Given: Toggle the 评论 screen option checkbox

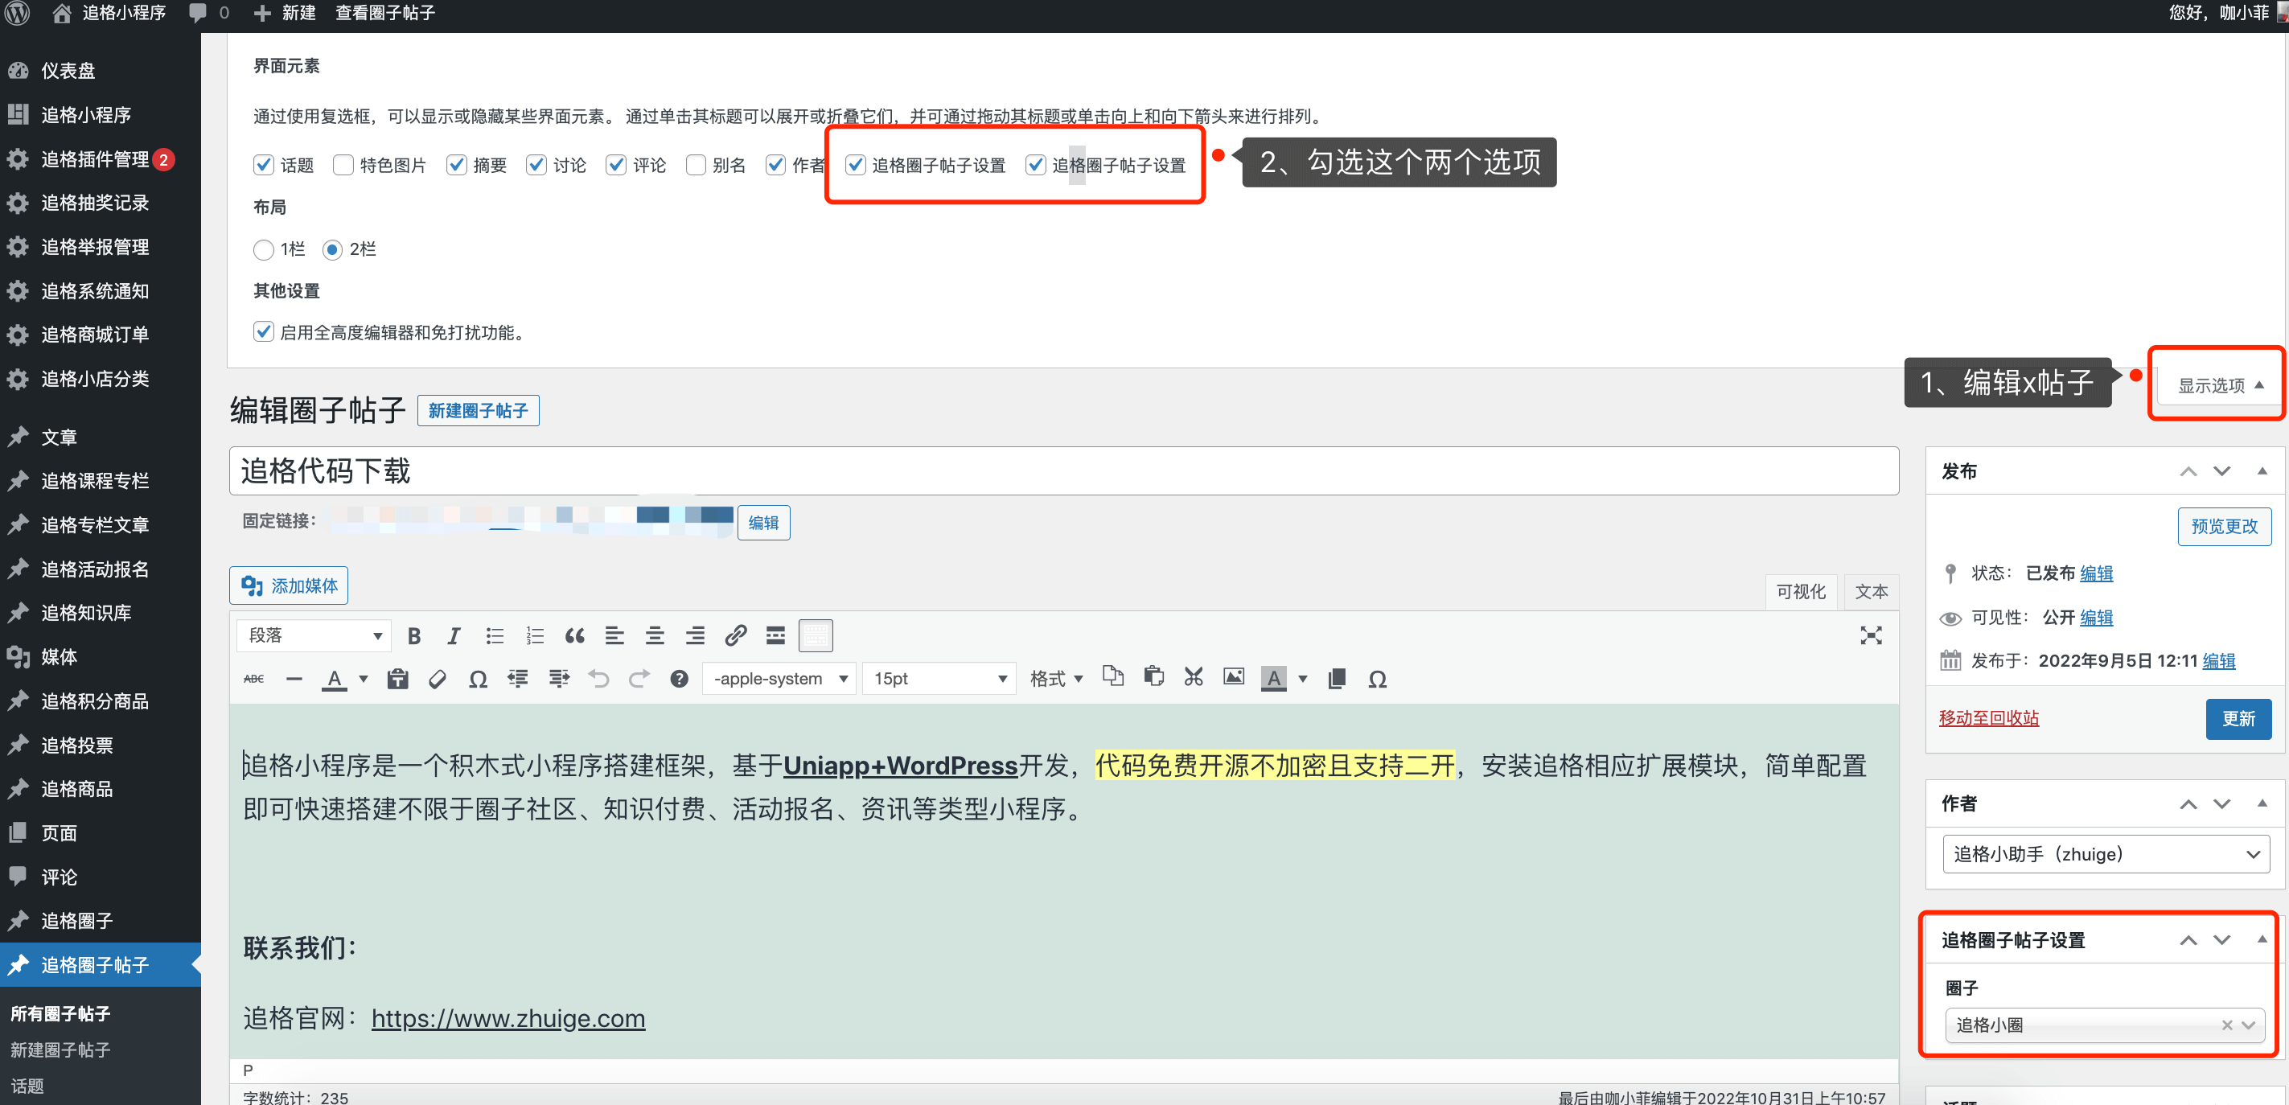Looking at the screenshot, I should coord(616,165).
